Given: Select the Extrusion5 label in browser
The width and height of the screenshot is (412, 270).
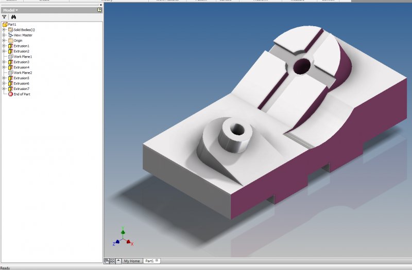Looking at the screenshot, I should coord(22,78).
